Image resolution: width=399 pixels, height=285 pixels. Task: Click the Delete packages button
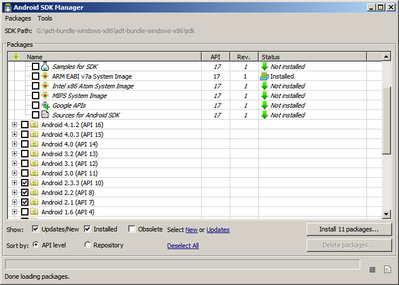(x=349, y=245)
